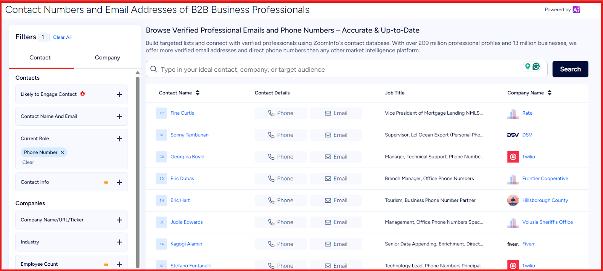Click the Hillsborough County logo
603x271 pixels.
[x=513, y=200]
